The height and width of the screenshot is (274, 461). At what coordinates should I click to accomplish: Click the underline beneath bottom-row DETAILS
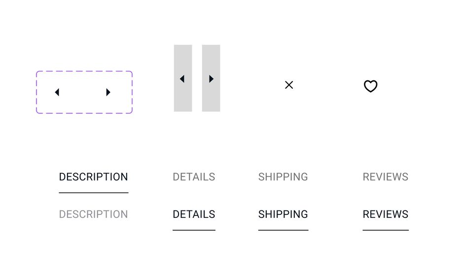[194, 230]
